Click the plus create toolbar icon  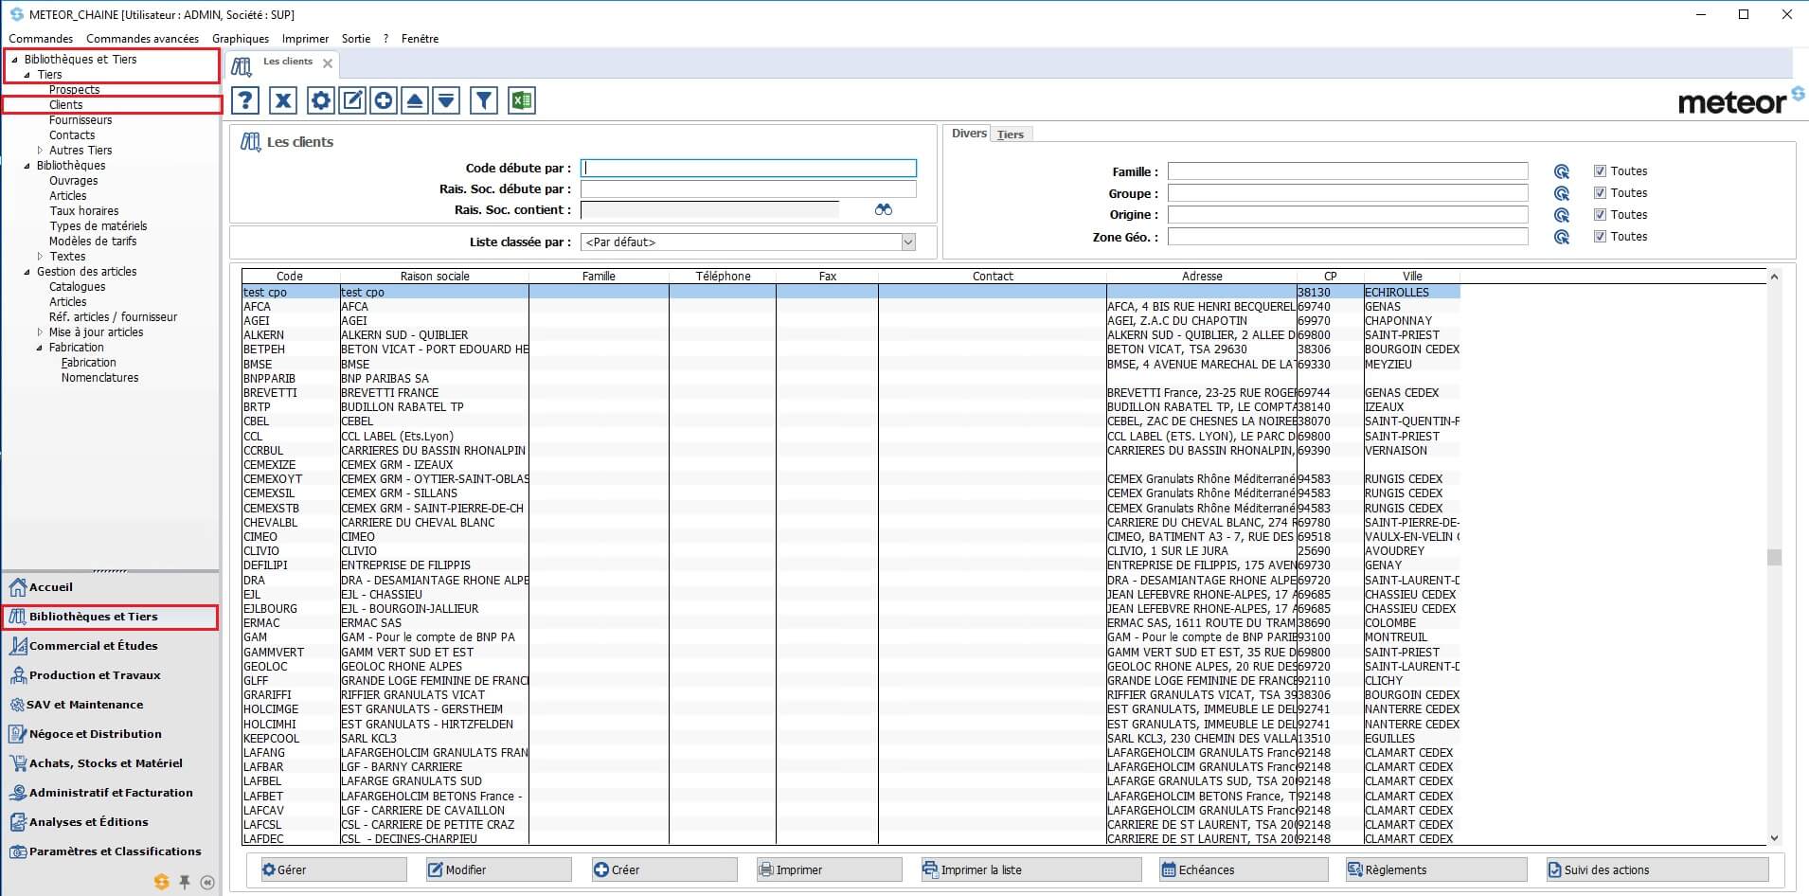(x=384, y=100)
